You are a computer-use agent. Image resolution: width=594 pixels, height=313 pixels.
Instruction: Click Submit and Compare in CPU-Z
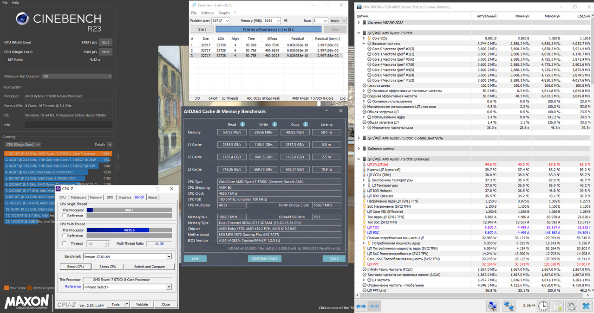(150, 267)
